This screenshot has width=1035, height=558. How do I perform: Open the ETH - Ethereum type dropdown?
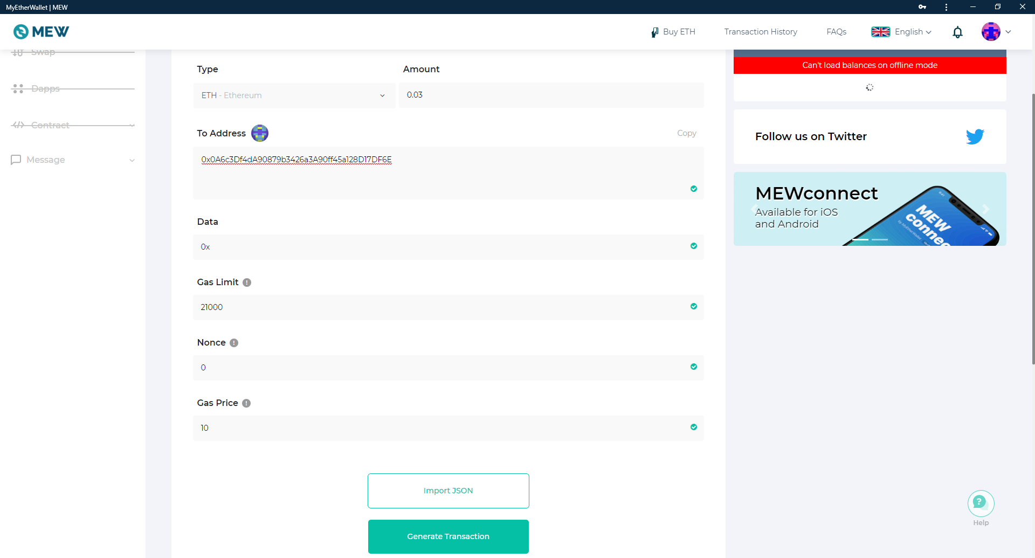(x=294, y=95)
